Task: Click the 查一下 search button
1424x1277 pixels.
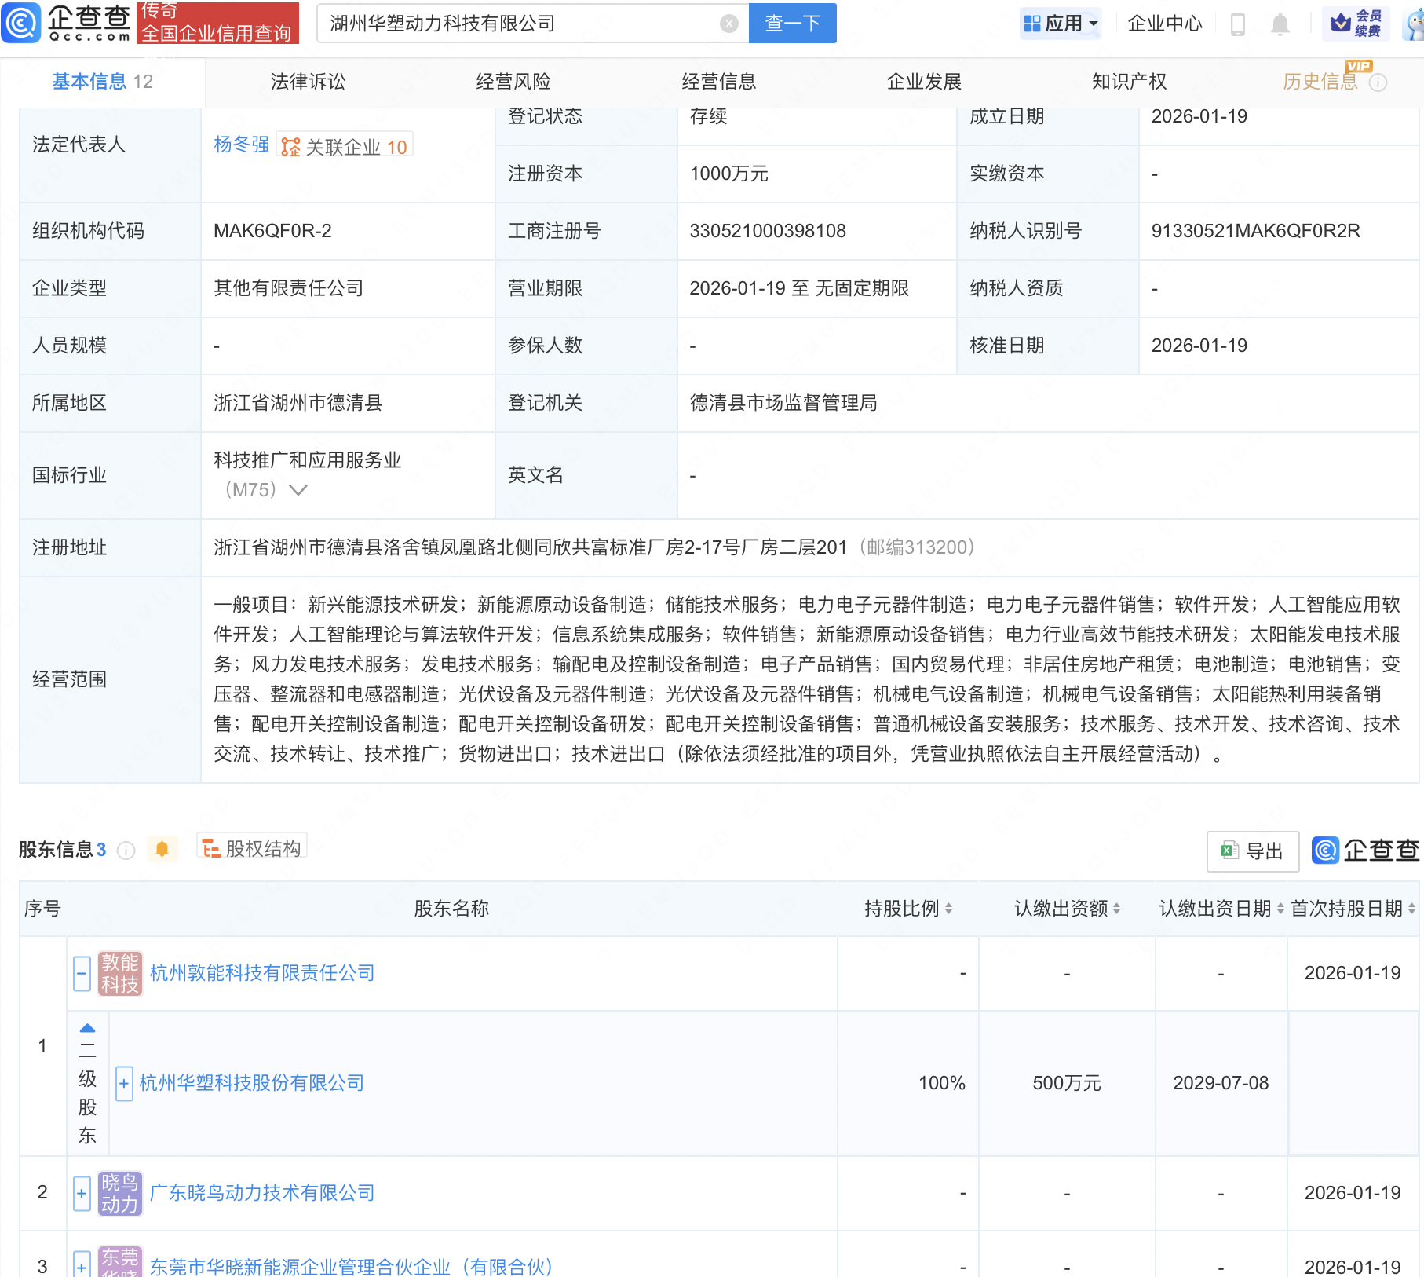Action: 791,24
